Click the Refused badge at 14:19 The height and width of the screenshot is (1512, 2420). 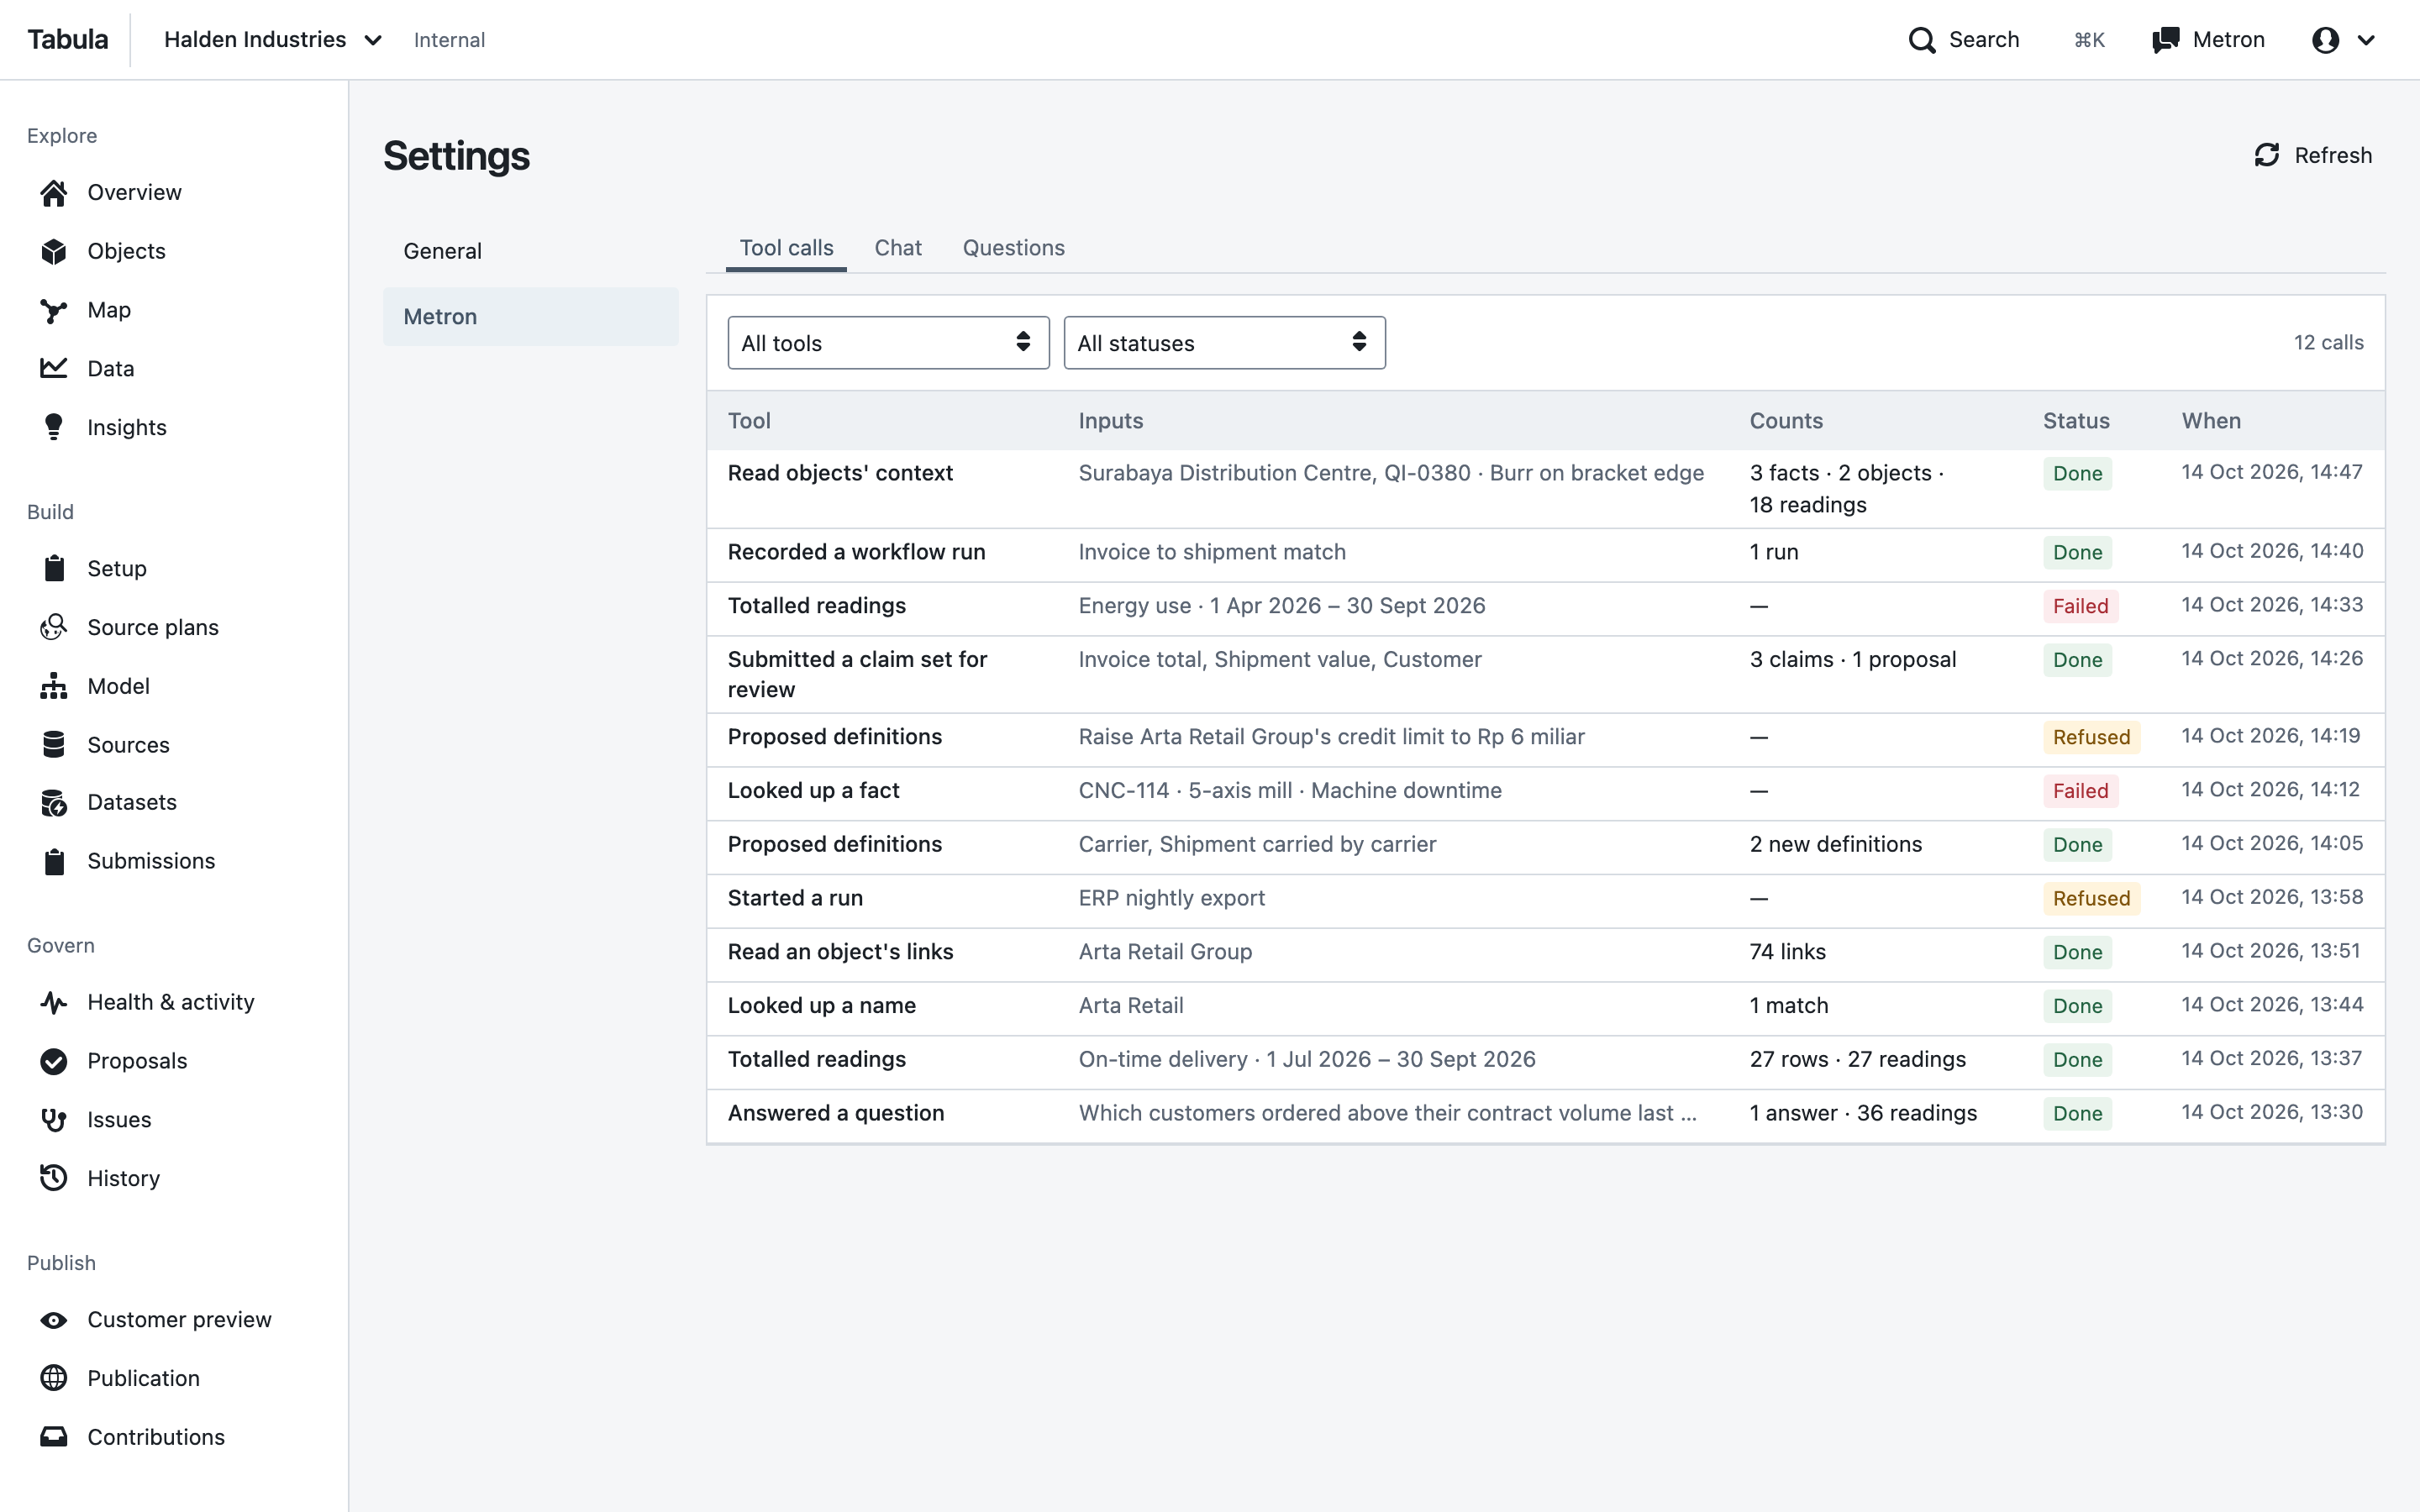(2091, 737)
